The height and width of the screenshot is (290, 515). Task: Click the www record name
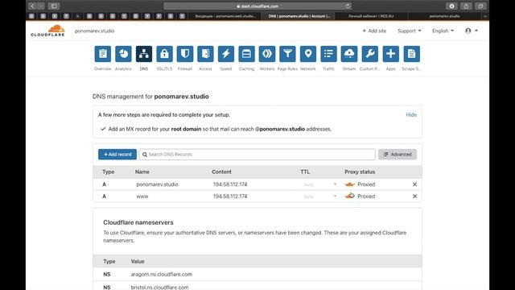[142, 197]
